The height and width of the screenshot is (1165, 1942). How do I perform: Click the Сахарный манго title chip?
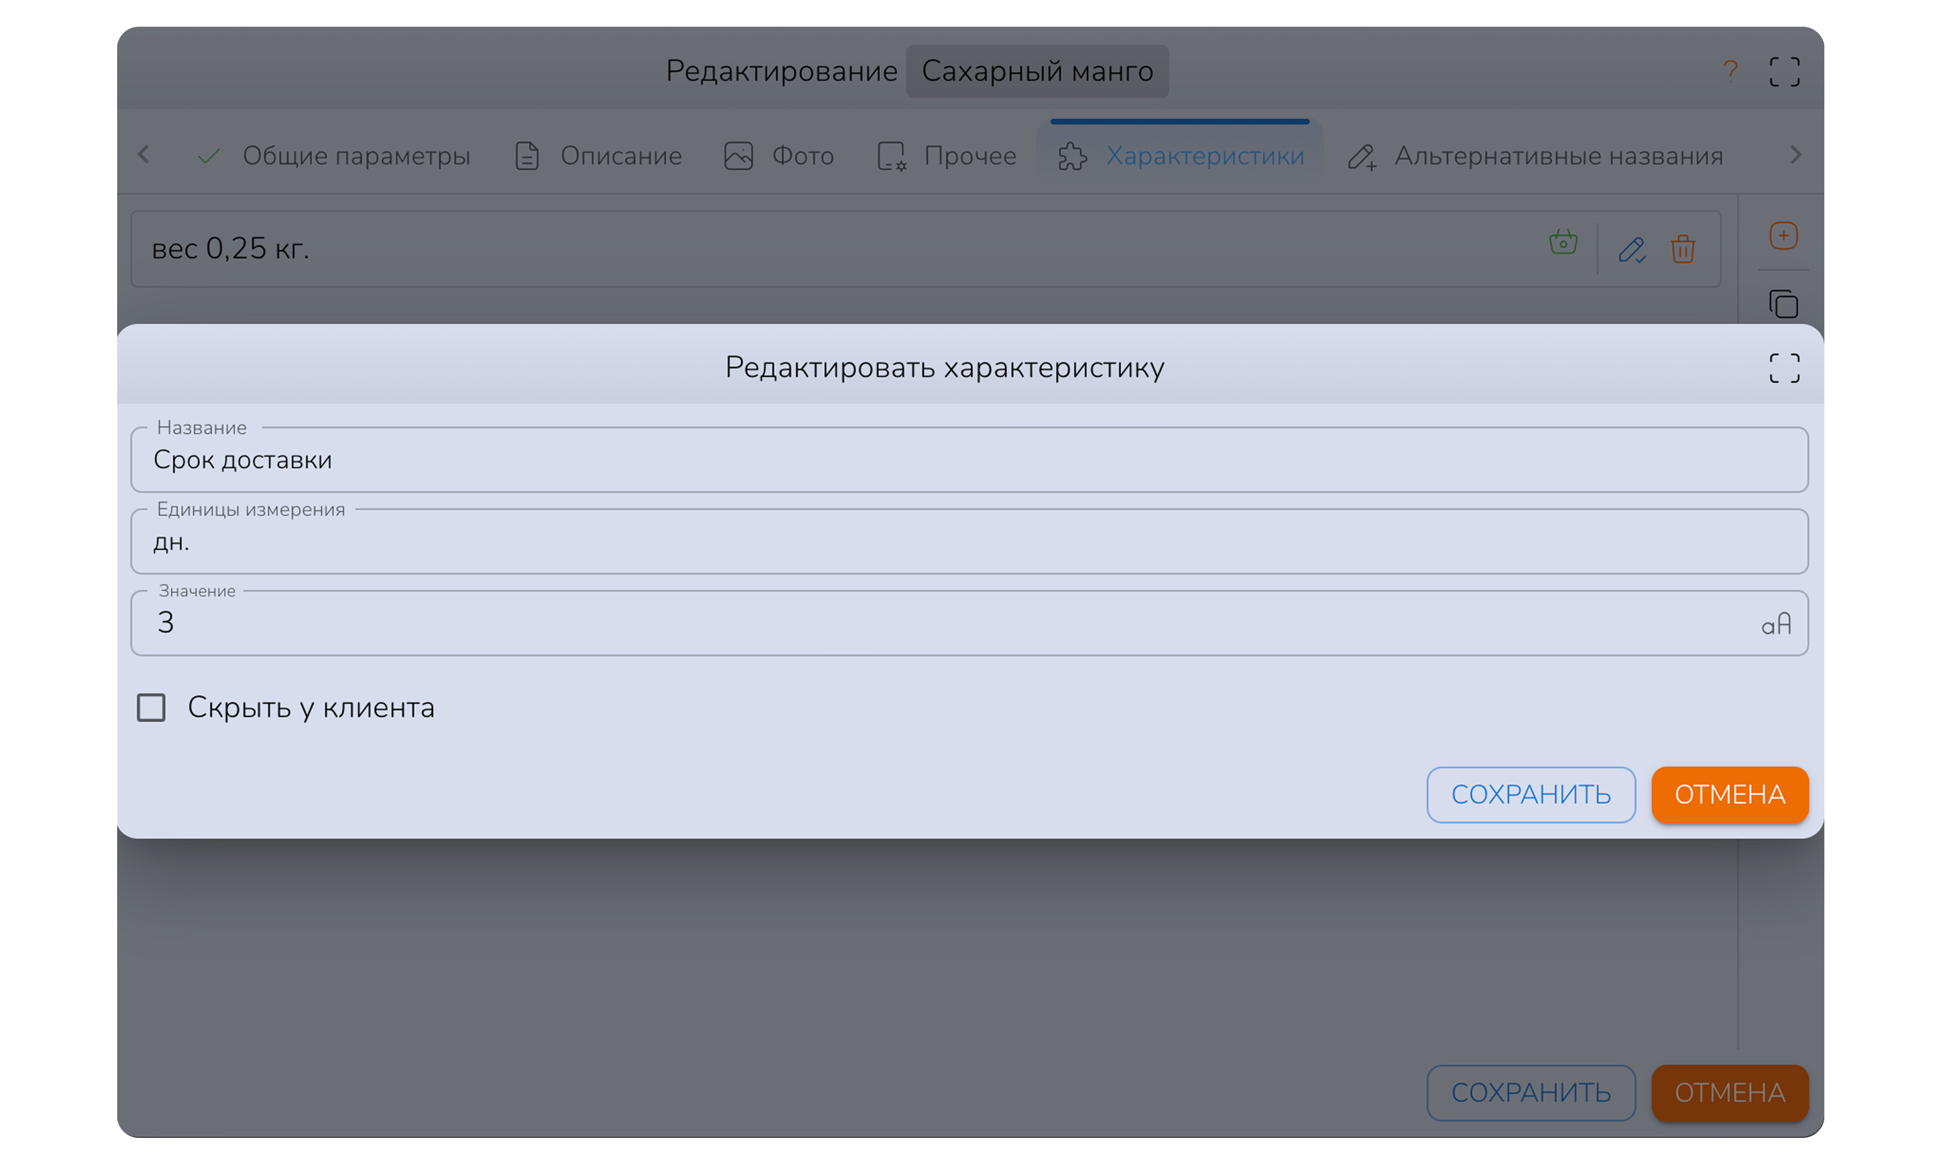tap(1037, 71)
